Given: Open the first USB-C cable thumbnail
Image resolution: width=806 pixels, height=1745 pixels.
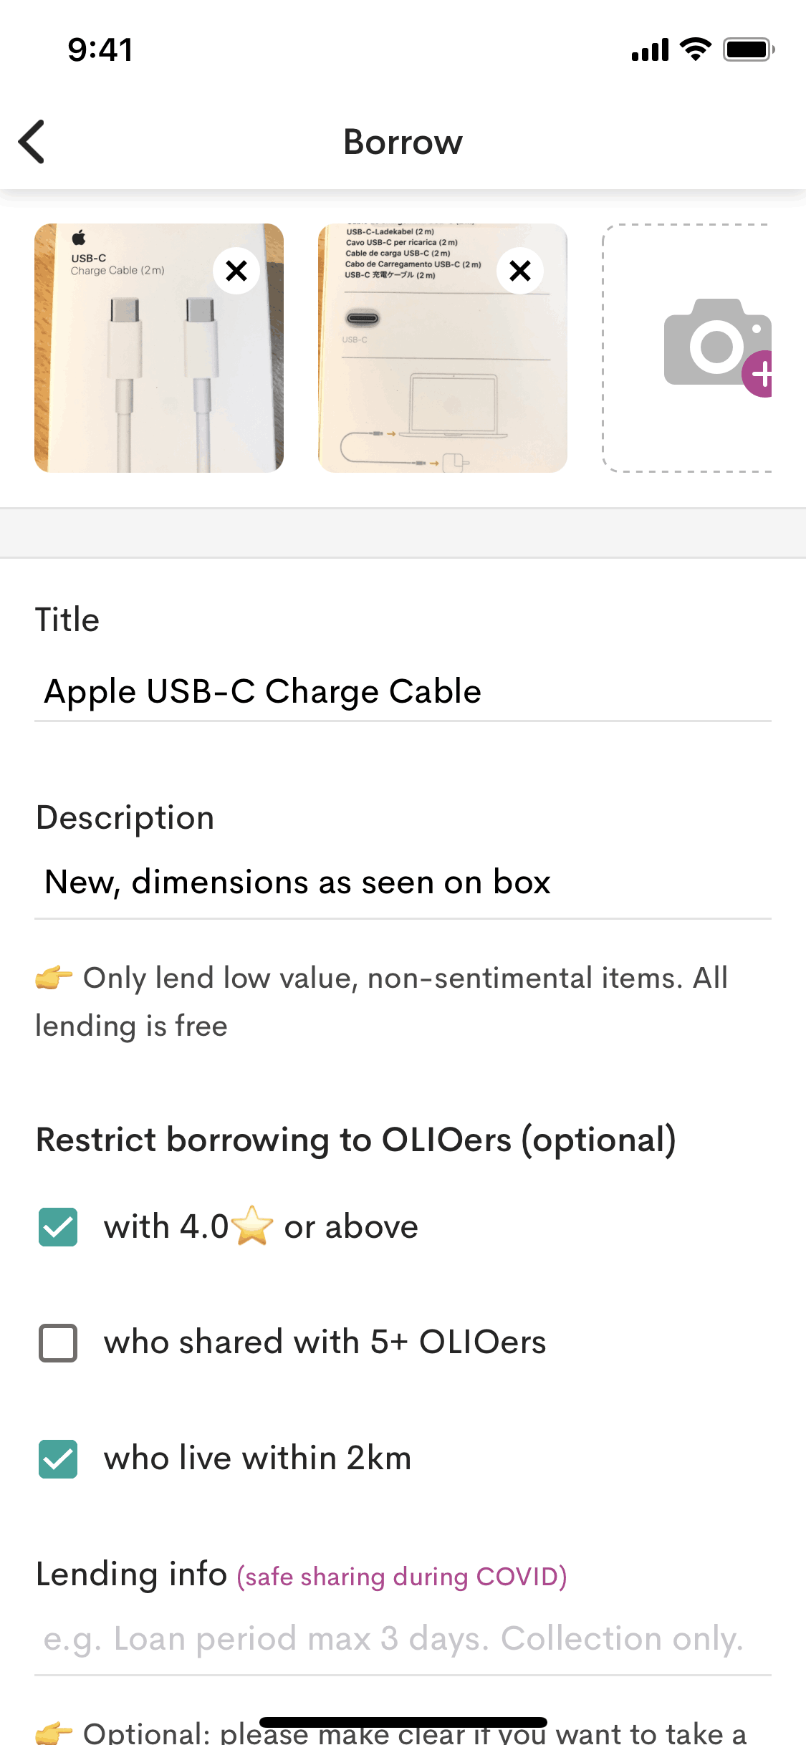Looking at the screenshot, I should (143, 372).
